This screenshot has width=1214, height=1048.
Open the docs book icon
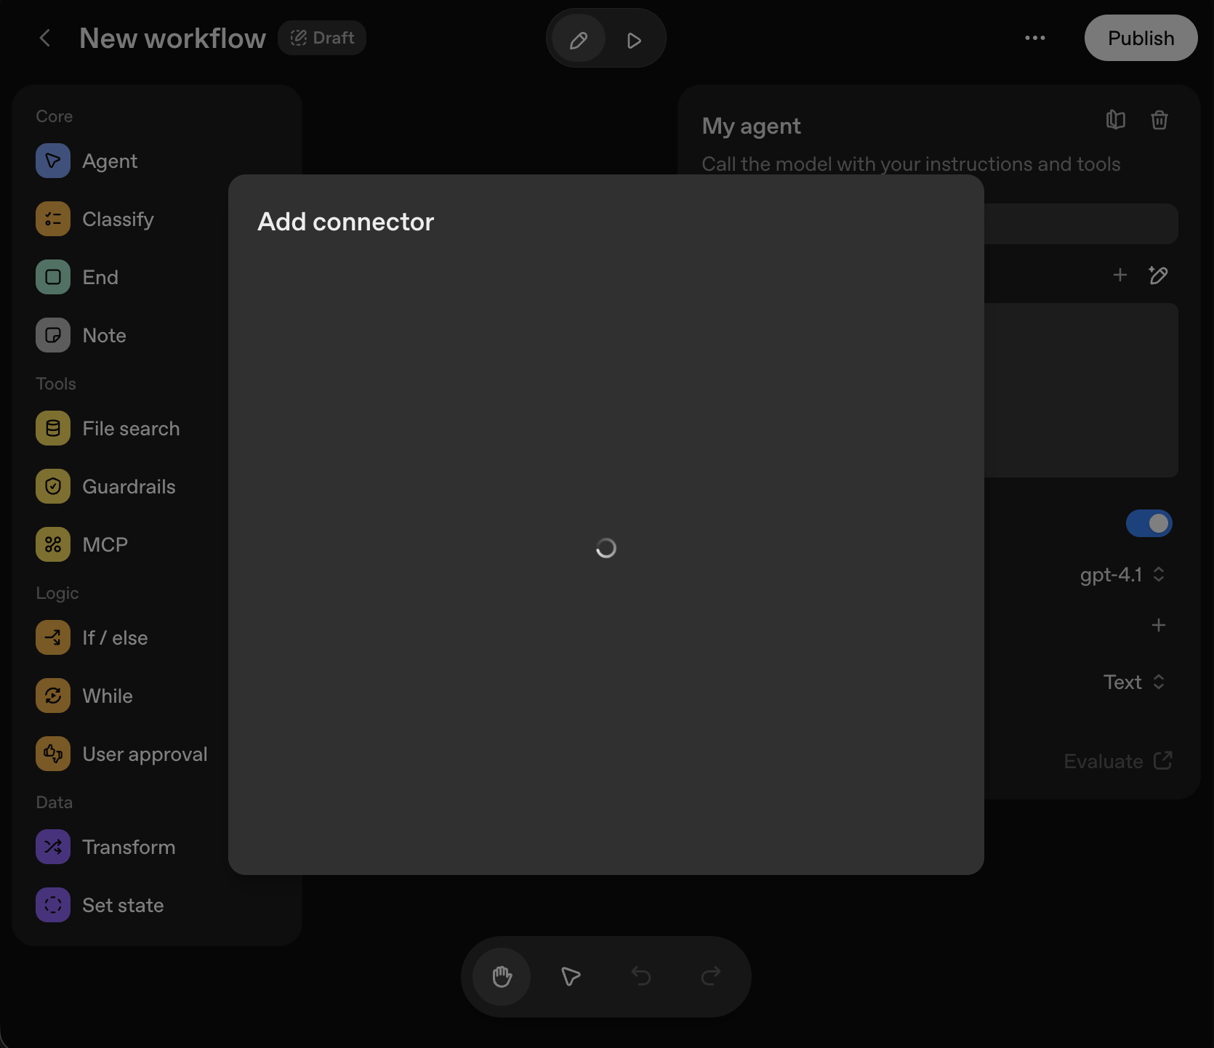tap(1116, 120)
